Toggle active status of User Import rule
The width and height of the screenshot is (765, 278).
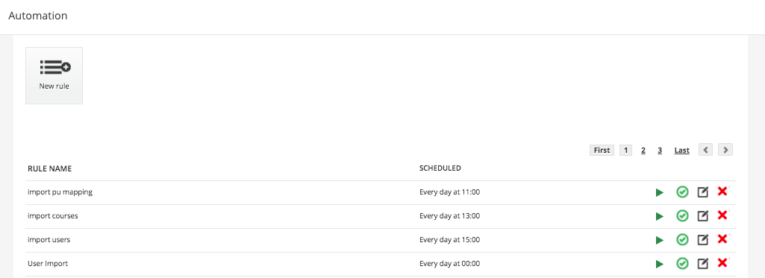pos(683,263)
